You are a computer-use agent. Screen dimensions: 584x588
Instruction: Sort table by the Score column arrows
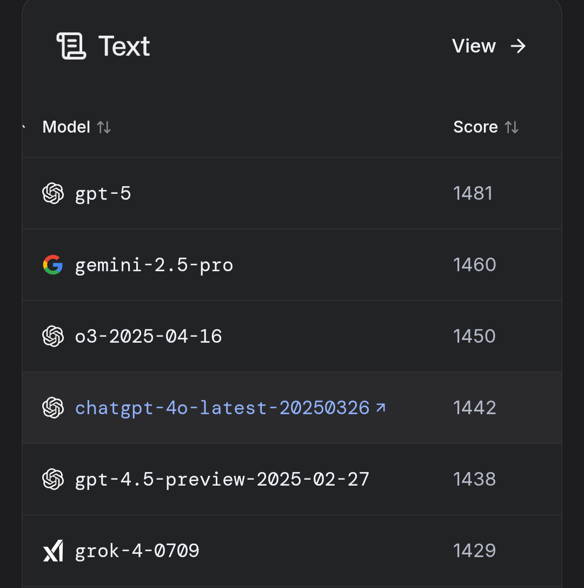click(x=512, y=127)
